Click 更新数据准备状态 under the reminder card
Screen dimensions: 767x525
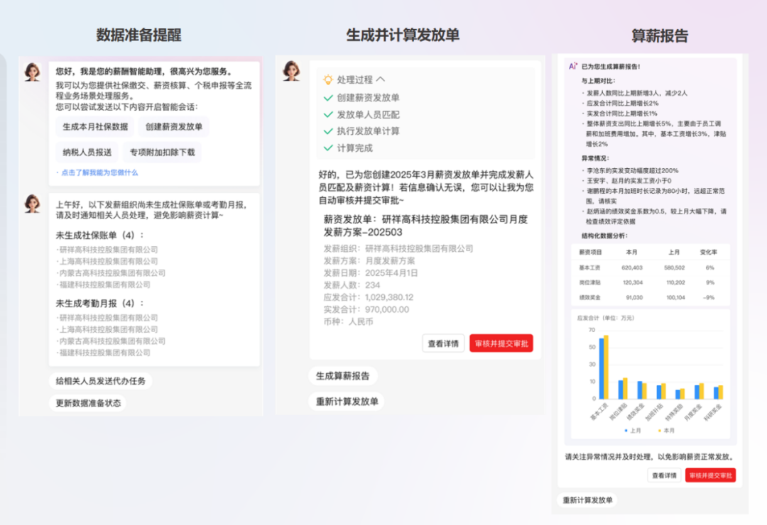pos(89,403)
